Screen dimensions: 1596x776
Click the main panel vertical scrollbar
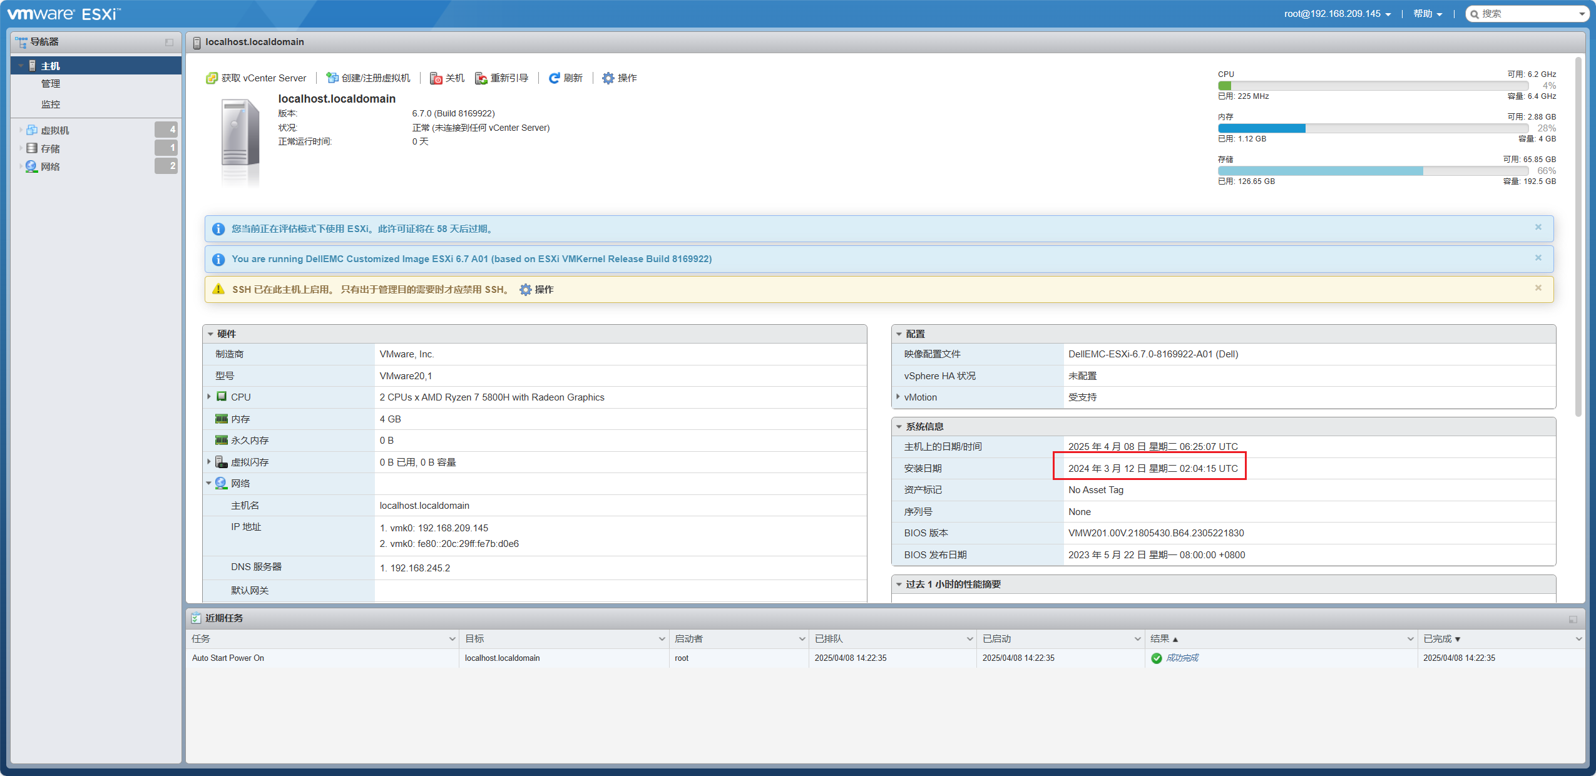tap(1578, 237)
